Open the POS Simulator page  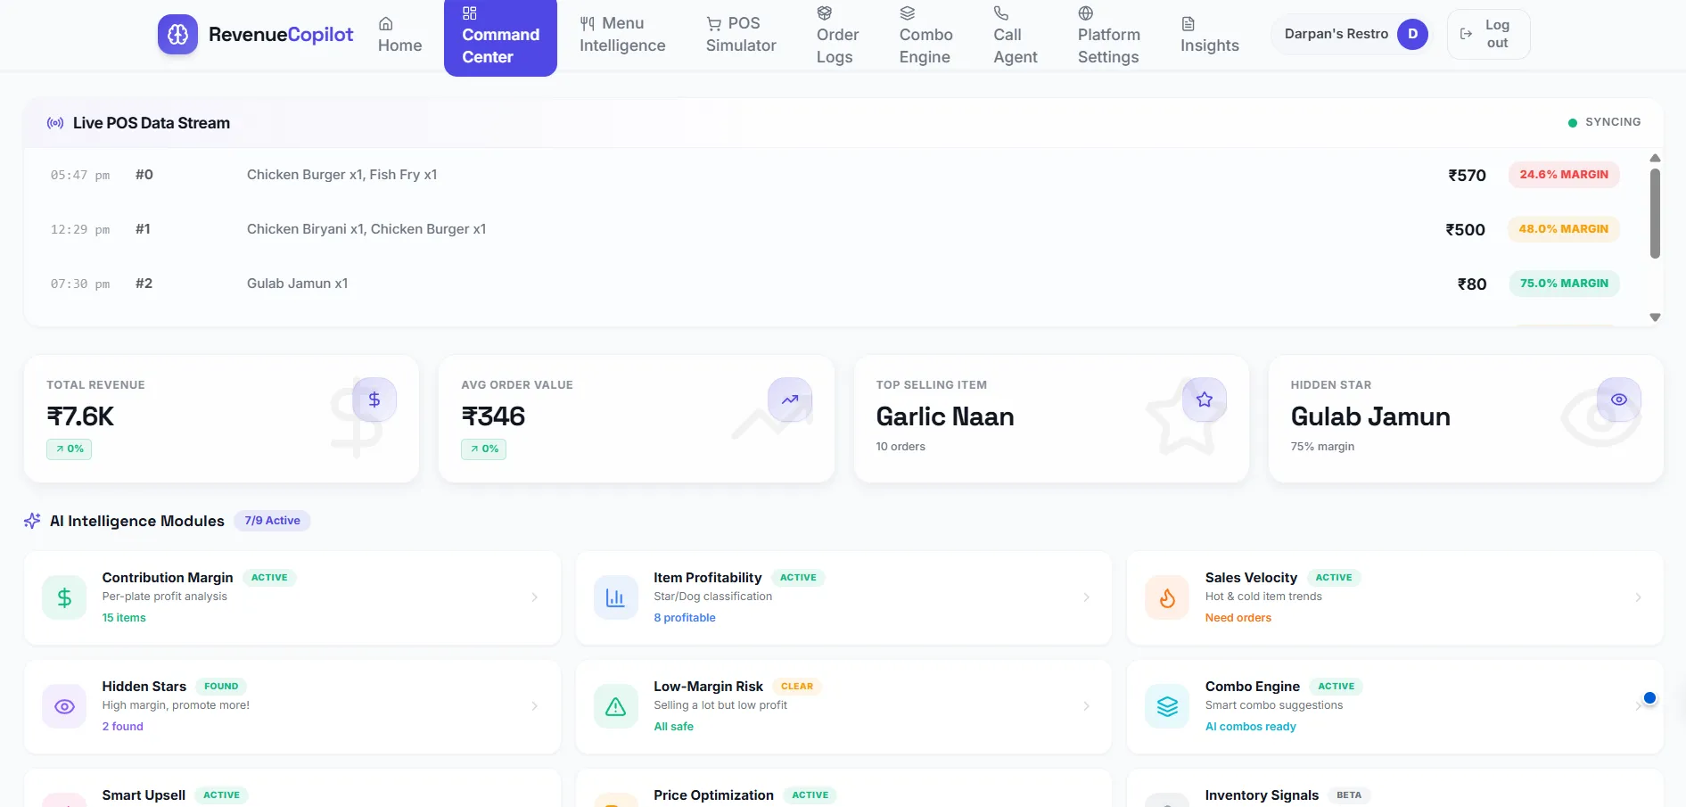tap(741, 35)
